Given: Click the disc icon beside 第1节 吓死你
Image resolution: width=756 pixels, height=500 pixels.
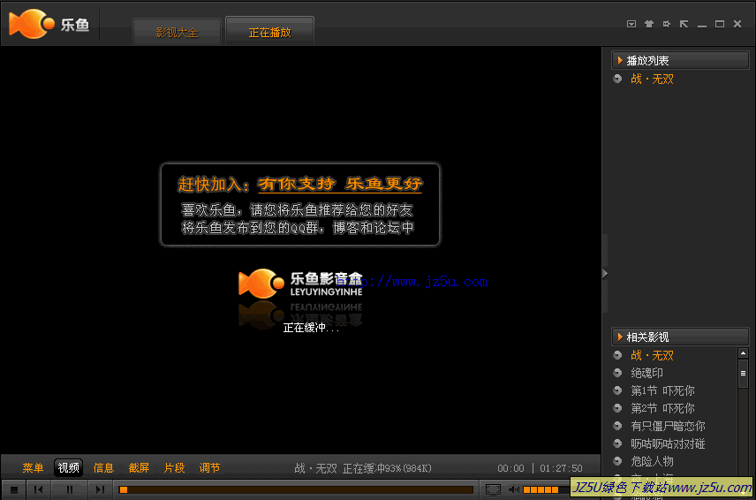Looking at the screenshot, I should [x=617, y=390].
